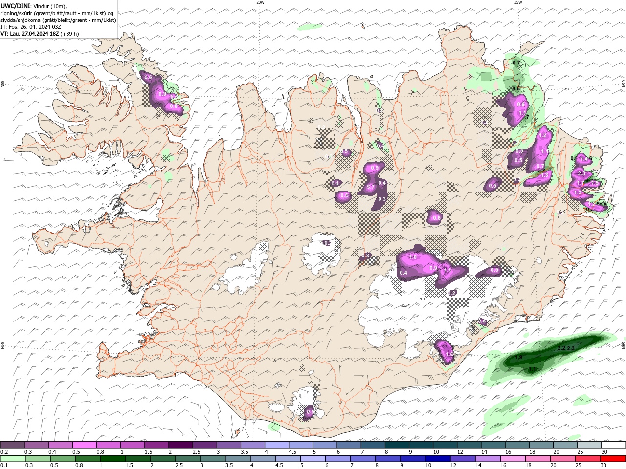The width and height of the screenshot is (626, 469).
Task: Click the initial time 'IT: Fös. 26. 04. 2024 03Z'
Action: tap(31, 27)
